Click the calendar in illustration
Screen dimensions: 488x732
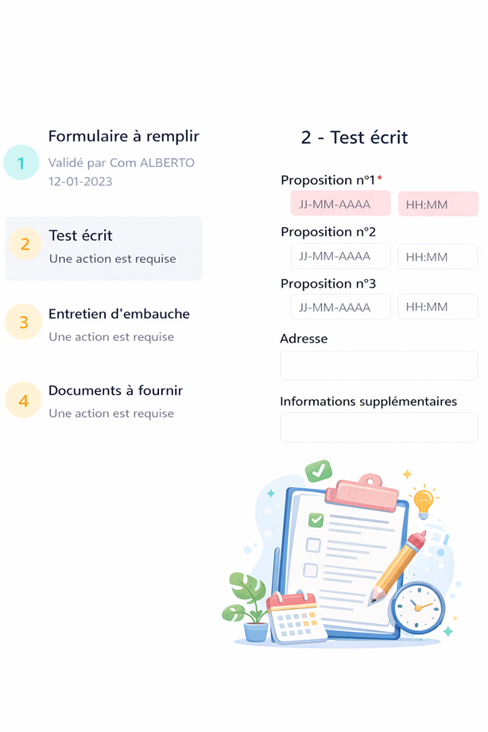296,618
